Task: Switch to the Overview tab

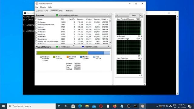Action: point(39,11)
